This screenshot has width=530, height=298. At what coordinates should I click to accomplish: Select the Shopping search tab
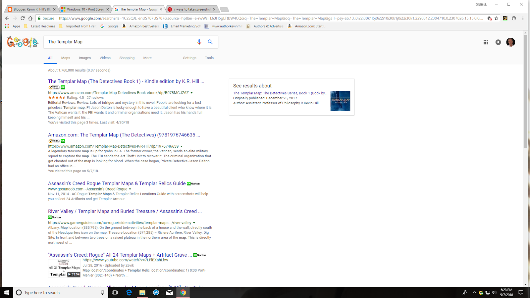127,58
